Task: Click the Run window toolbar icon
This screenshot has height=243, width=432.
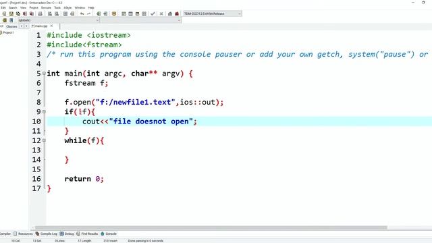Action: [x=130, y=13]
